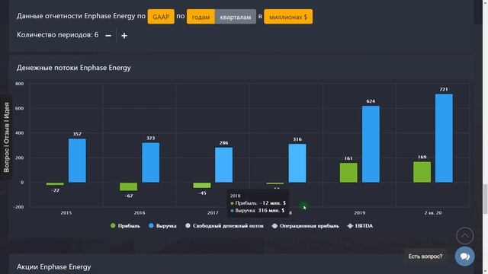Open the chat bubble support icon
This screenshot has height=274, width=488.
click(x=464, y=256)
